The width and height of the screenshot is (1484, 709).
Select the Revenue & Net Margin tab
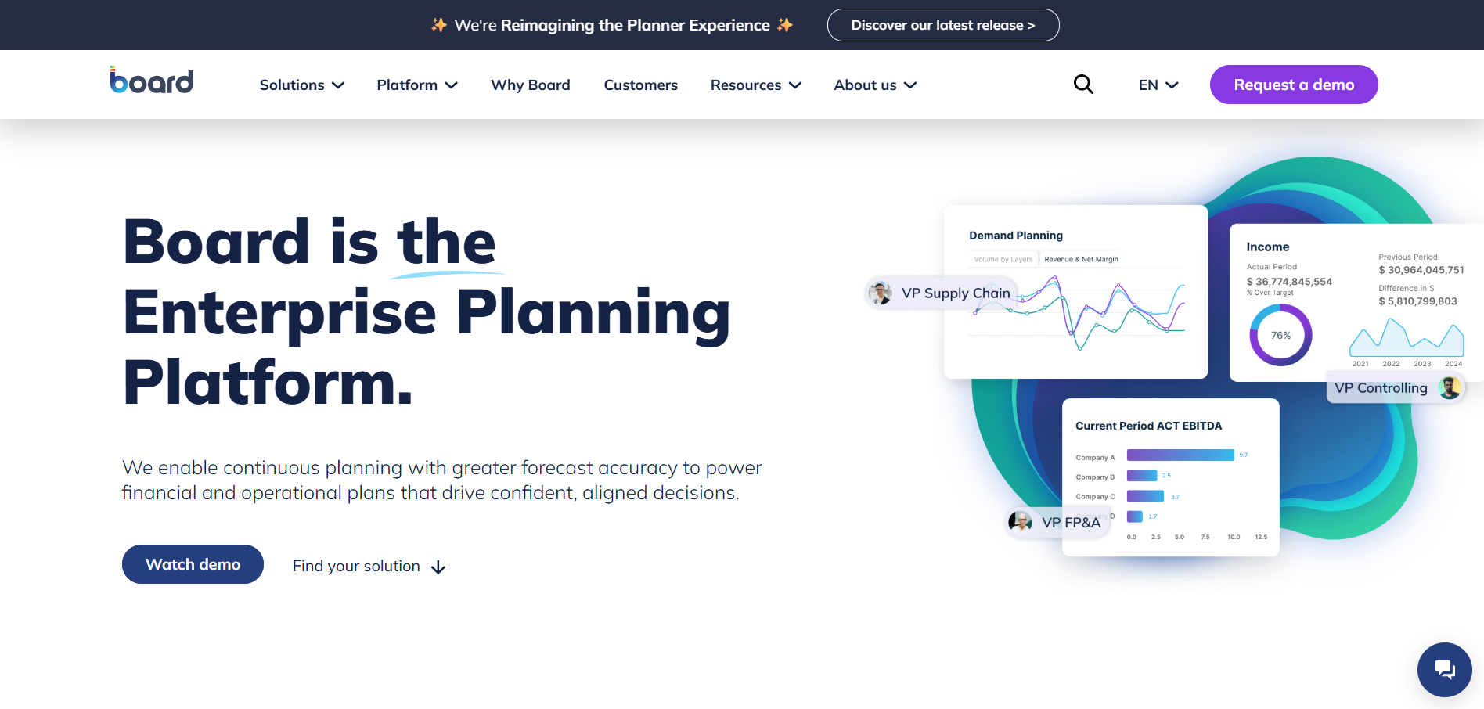click(1081, 259)
